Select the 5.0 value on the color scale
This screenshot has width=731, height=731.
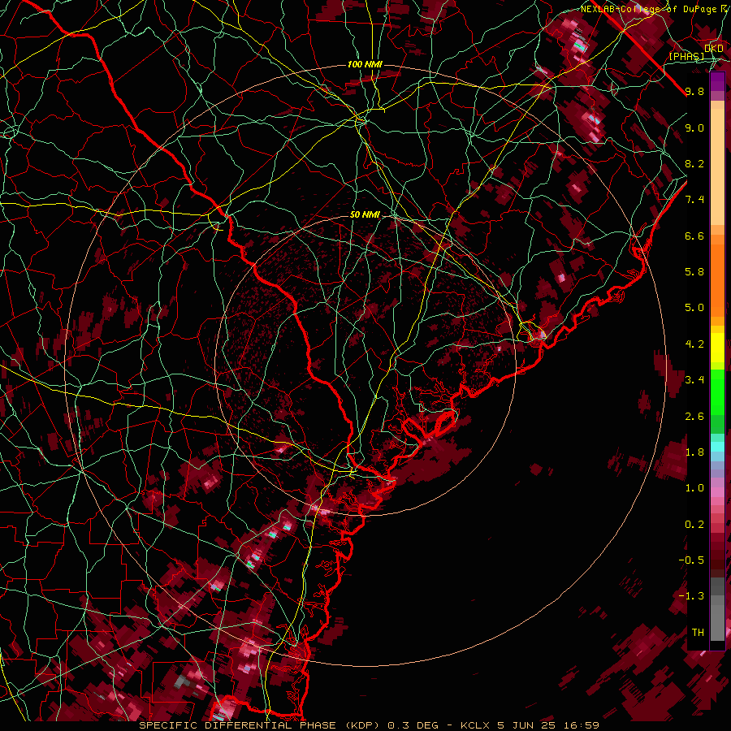[694, 308]
